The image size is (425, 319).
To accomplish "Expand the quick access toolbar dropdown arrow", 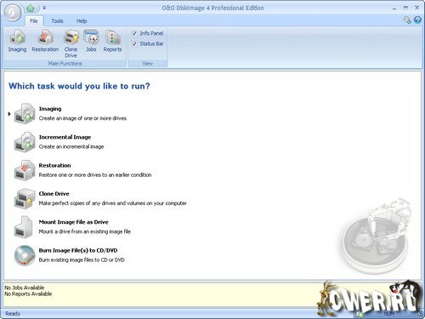I will (x=44, y=8).
